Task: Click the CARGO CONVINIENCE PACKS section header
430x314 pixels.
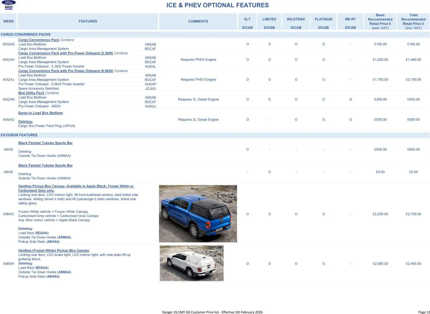Action: coord(26,35)
